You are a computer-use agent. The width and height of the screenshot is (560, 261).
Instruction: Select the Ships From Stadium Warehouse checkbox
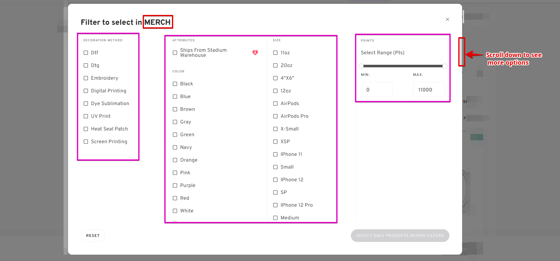point(175,53)
